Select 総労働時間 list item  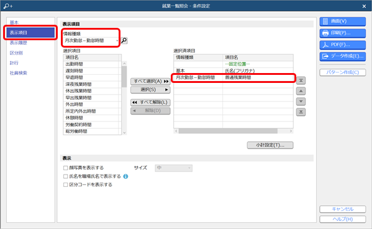[92, 131]
